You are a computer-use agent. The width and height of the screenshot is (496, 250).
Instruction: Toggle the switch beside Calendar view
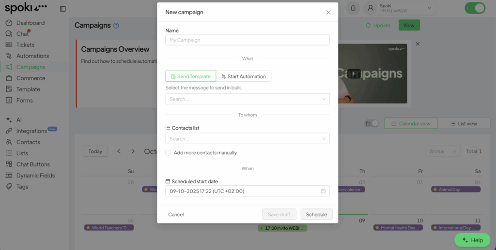point(372,123)
